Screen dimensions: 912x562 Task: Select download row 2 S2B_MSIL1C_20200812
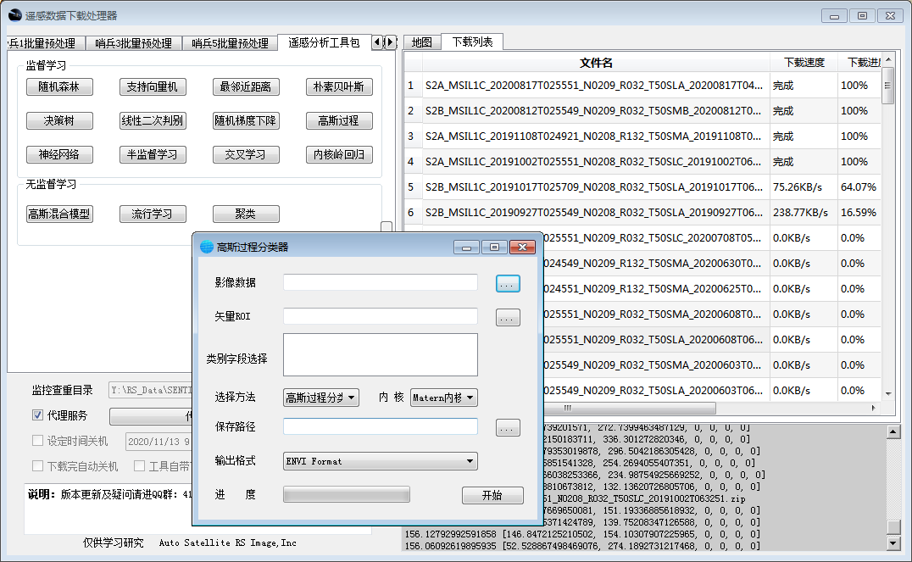click(x=642, y=110)
